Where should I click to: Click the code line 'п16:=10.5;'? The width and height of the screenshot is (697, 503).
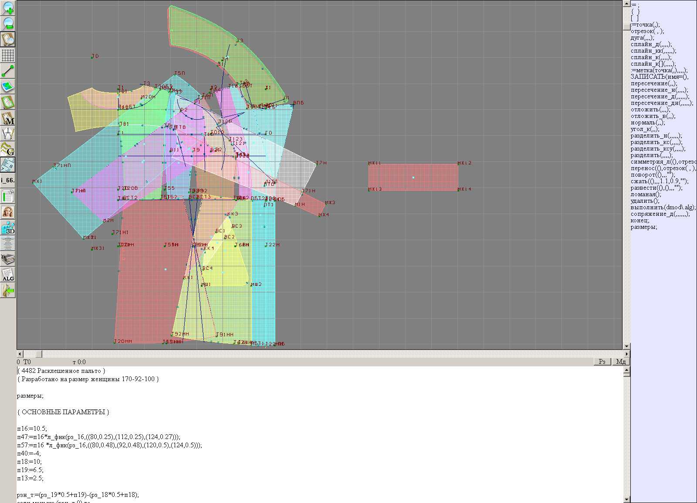click(x=32, y=429)
